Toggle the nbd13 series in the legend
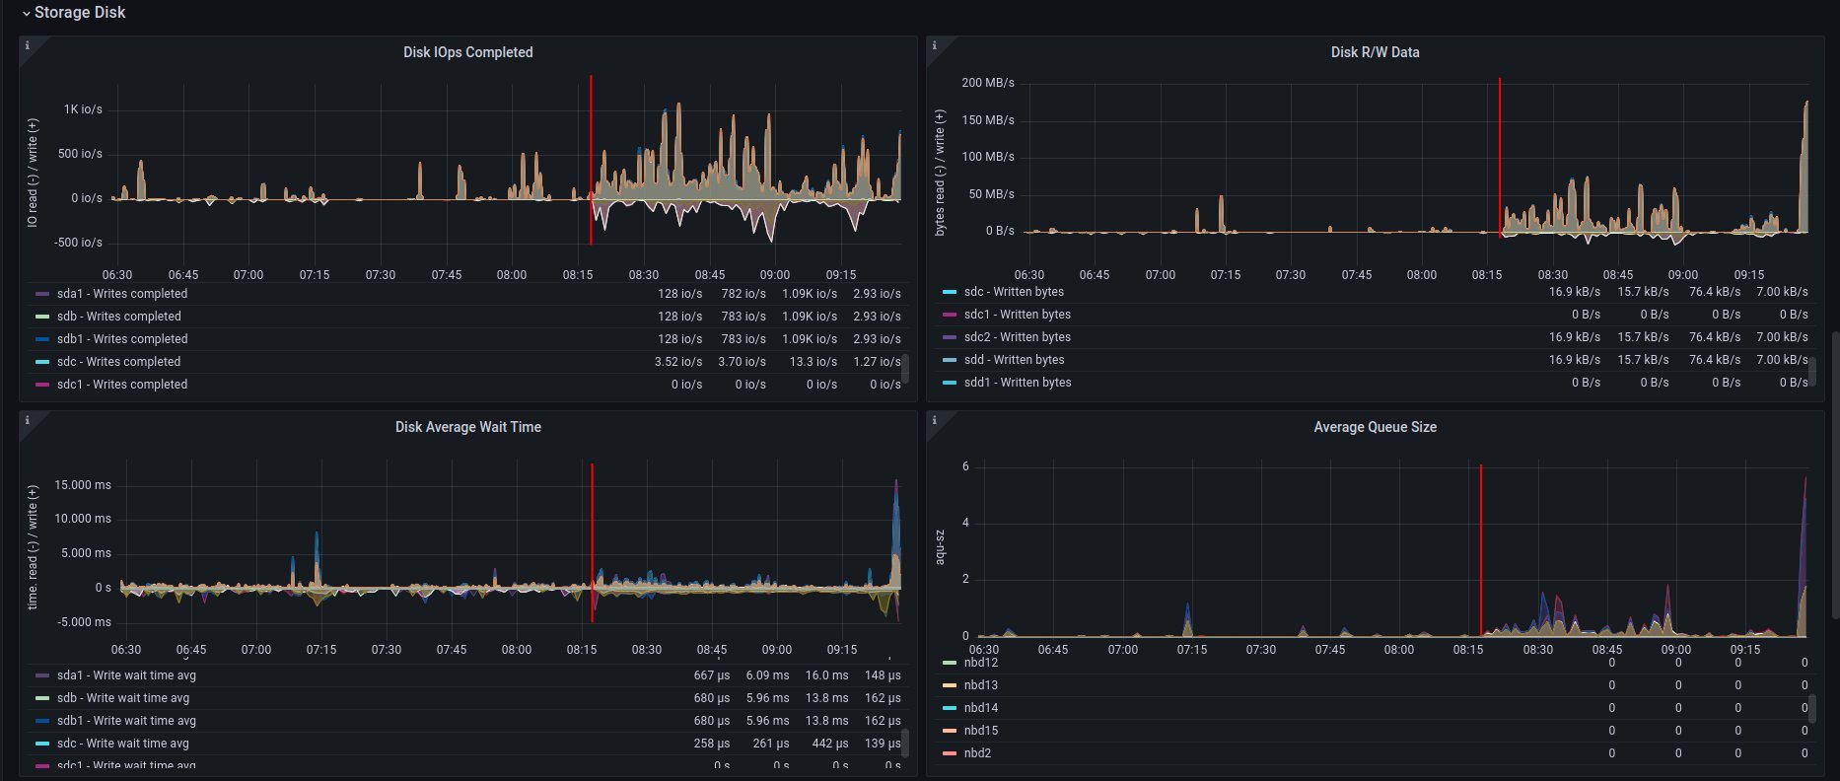Screen dimensions: 1840x781 [x=980, y=685]
